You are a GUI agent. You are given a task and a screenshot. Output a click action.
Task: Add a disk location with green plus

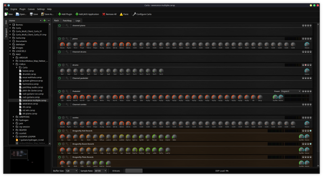tap(44, 21)
